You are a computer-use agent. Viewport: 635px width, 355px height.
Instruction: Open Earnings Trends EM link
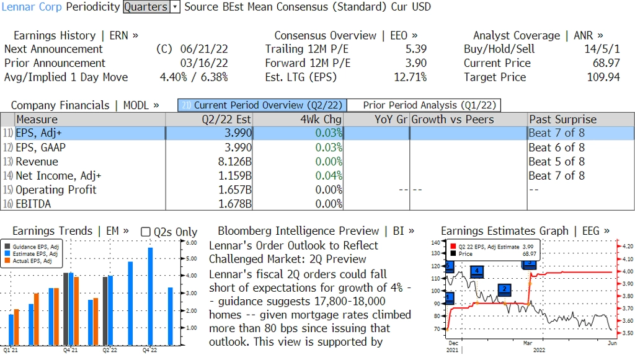coord(71,230)
